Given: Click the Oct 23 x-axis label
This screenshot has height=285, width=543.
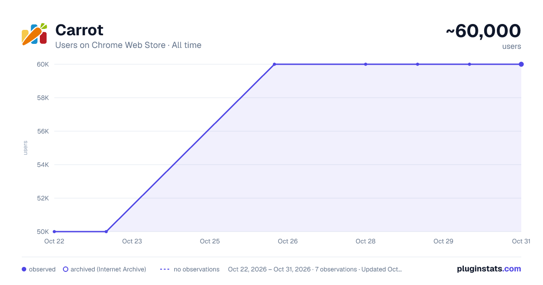Looking at the screenshot, I should [132, 241].
